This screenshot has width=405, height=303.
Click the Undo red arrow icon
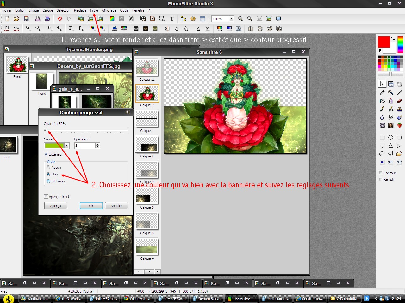tap(59, 19)
